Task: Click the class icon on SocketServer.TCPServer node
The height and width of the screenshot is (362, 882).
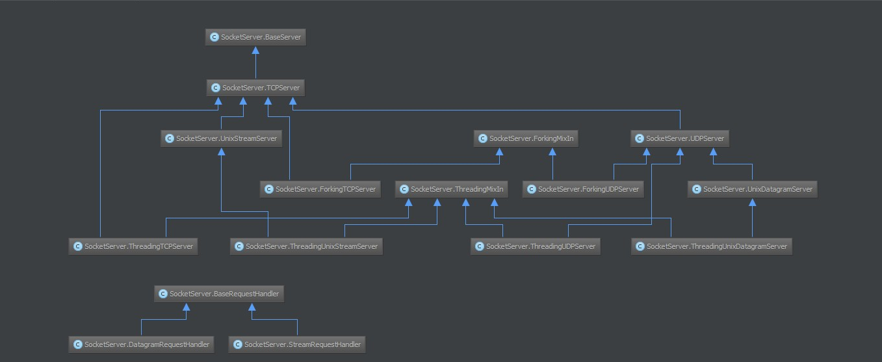Action: pos(215,88)
